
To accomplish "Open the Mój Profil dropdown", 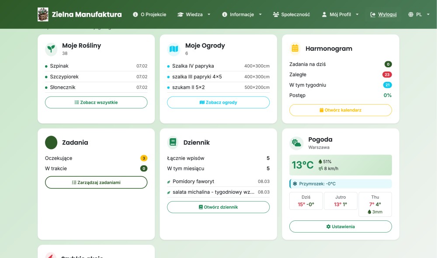I will [x=340, y=14].
